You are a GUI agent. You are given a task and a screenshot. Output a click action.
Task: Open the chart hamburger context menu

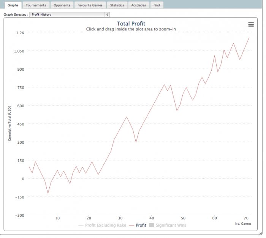tap(251, 24)
